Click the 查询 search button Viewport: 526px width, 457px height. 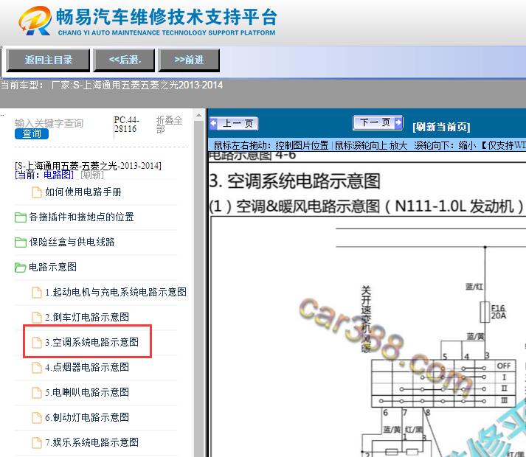32,133
